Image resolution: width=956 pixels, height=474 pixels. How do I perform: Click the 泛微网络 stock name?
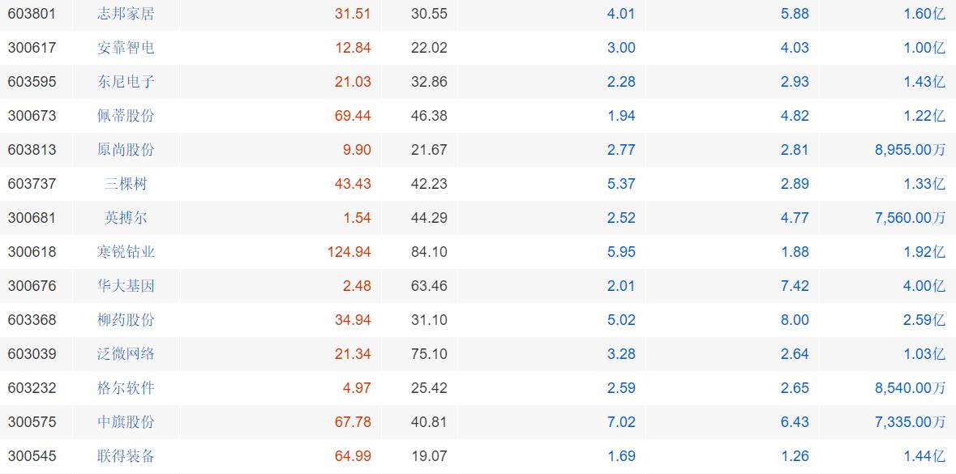click(126, 354)
